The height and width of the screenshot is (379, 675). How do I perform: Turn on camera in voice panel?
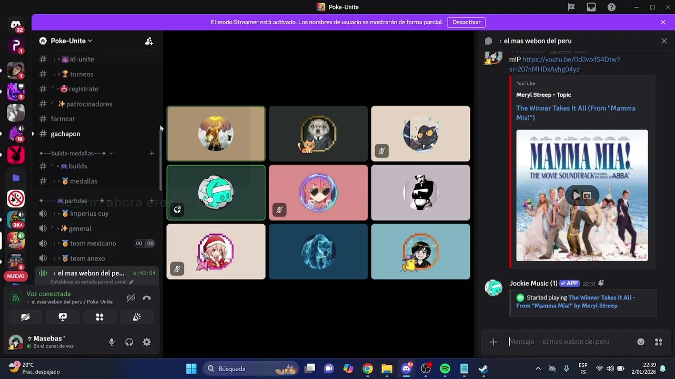[25, 317]
